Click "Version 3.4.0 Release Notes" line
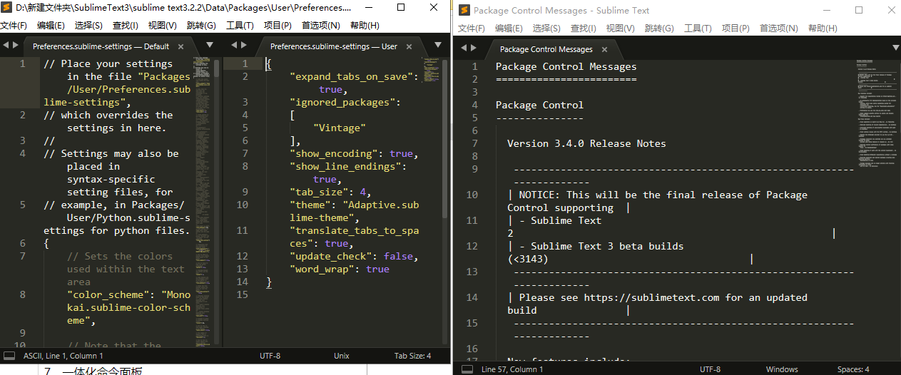This screenshot has width=901, height=375. click(x=586, y=143)
